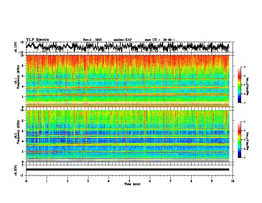Click time axis tick label "3"

point(88,181)
